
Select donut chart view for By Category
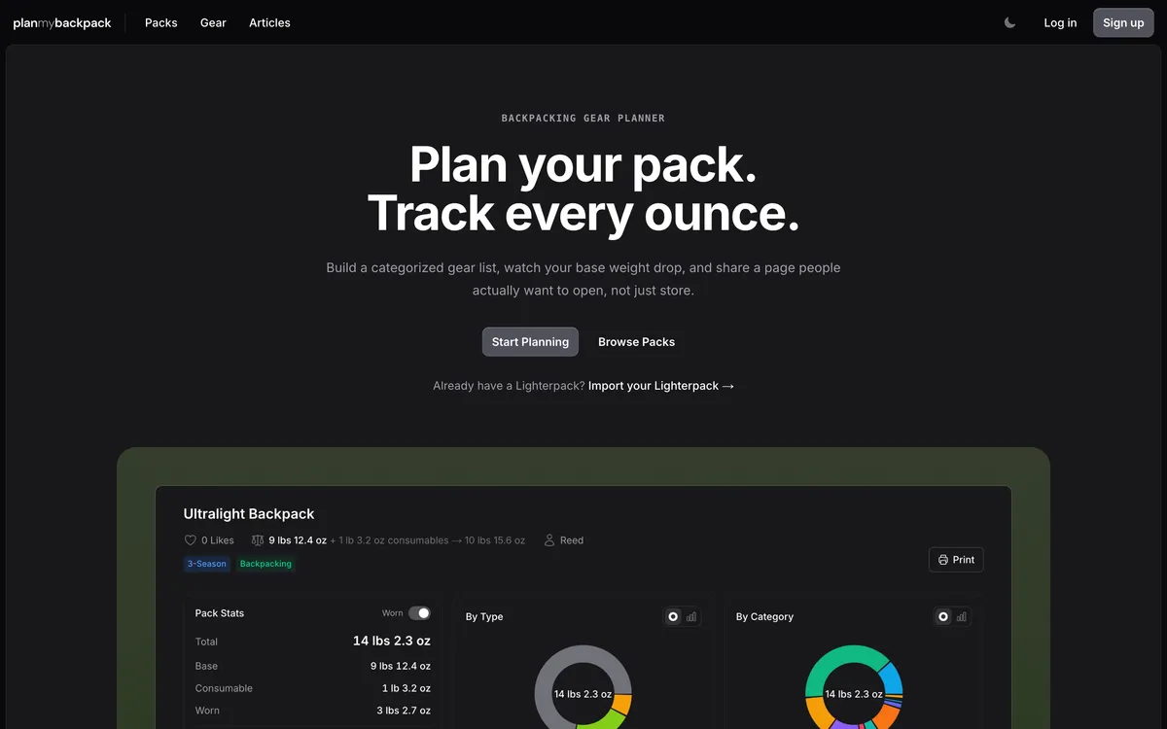click(942, 616)
